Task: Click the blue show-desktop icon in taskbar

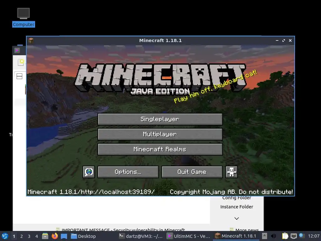Action: tap(64, 236)
